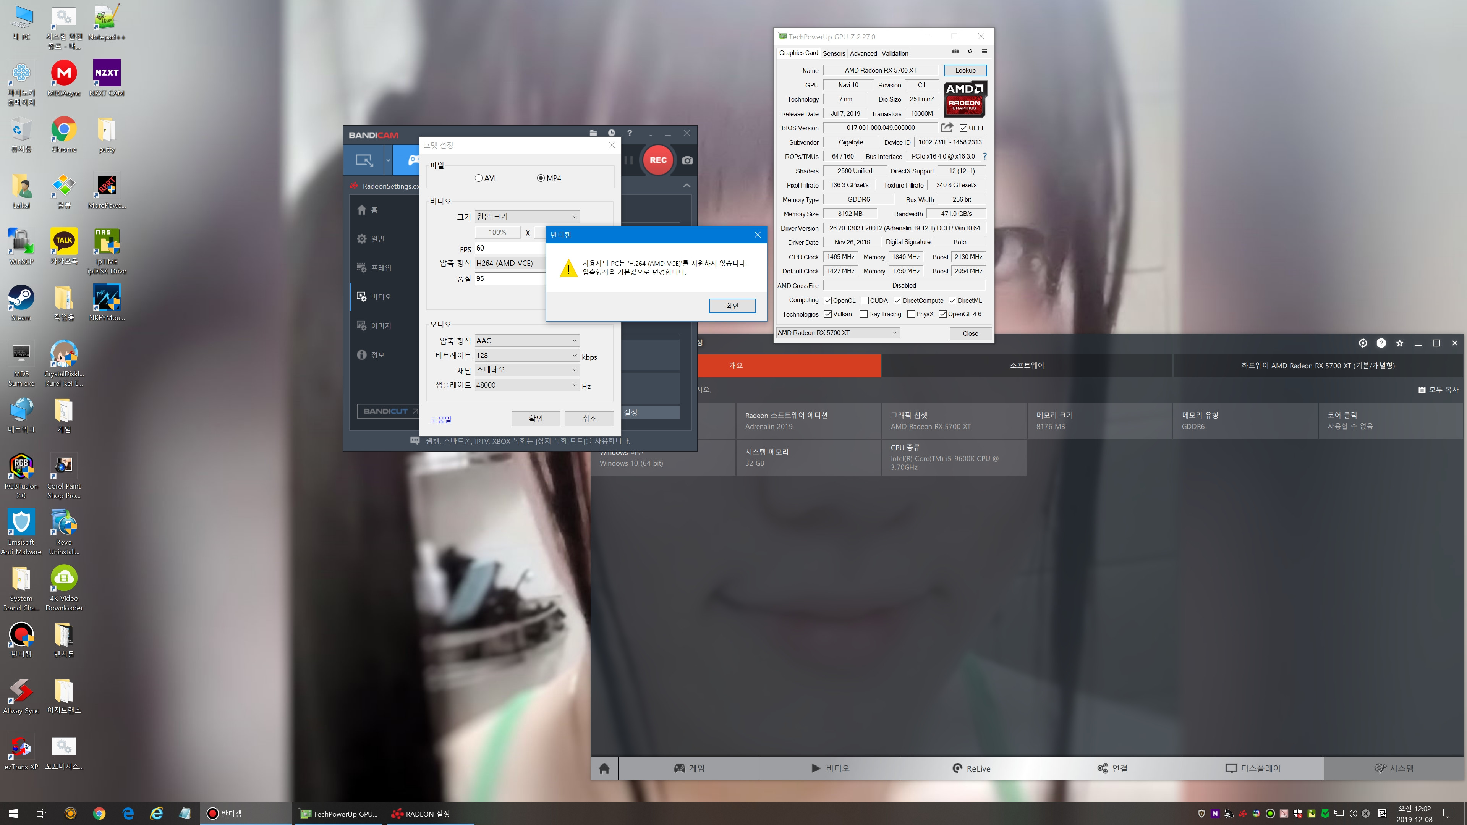Click the Radeon Settings update refresh icon
This screenshot has height=825, width=1467.
[1363, 343]
